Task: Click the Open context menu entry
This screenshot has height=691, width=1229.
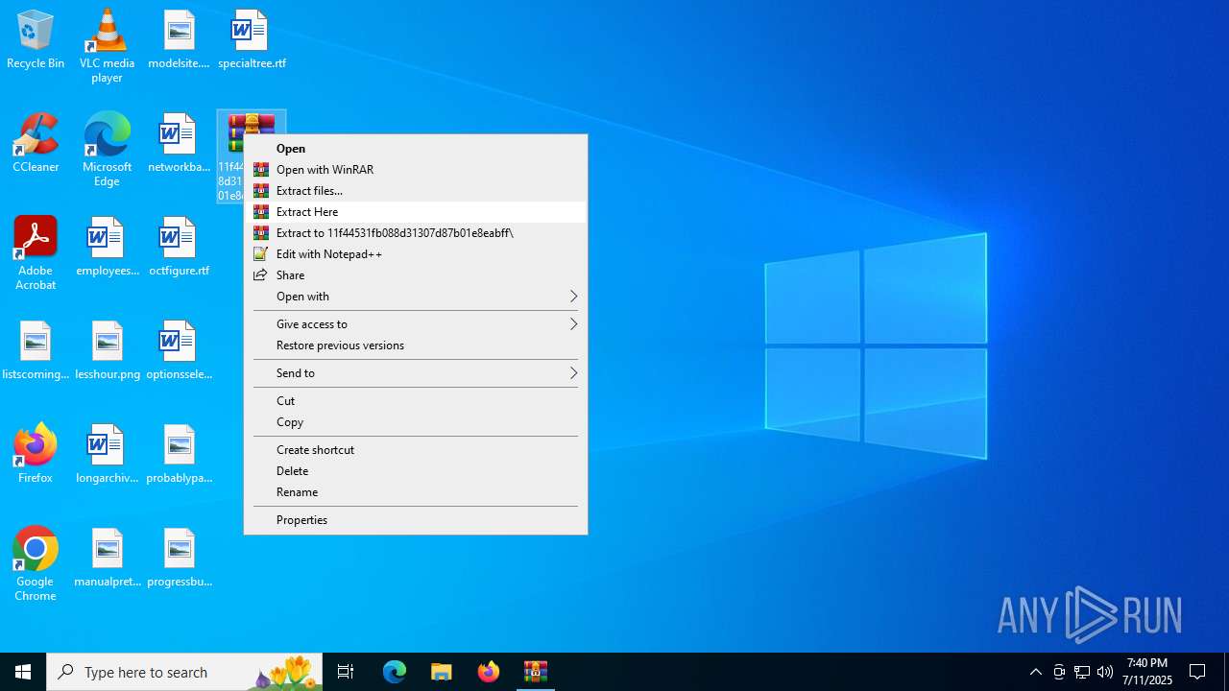Action: click(x=415, y=149)
